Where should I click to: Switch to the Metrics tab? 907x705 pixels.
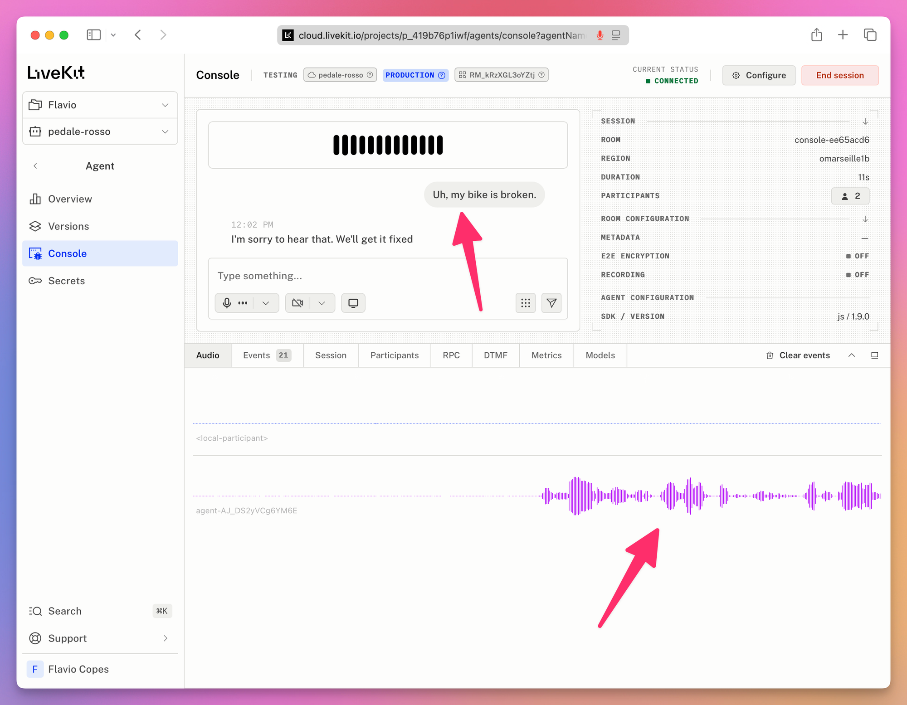click(x=546, y=355)
